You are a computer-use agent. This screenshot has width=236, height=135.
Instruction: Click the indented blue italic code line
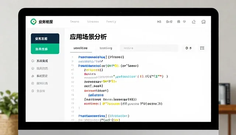click(96, 95)
